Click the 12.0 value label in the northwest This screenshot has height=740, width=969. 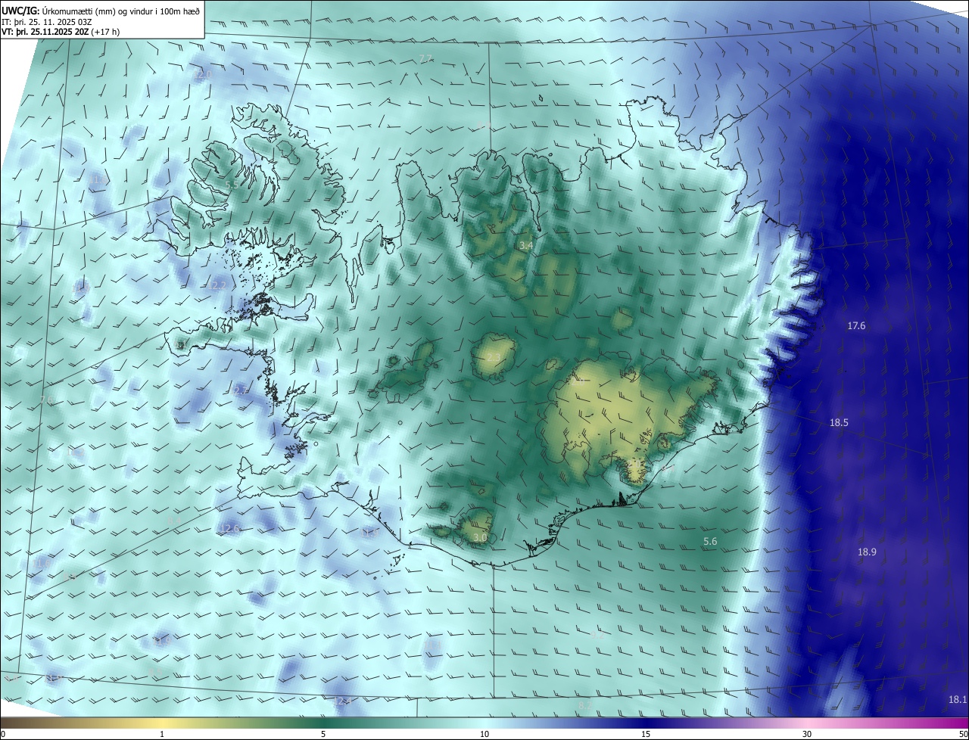tap(202, 75)
